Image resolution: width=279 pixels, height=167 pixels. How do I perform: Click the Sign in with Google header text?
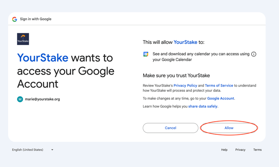[36, 19]
